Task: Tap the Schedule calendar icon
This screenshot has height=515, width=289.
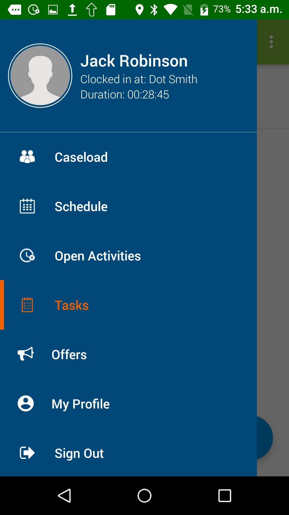Action: pyautogui.click(x=27, y=206)
